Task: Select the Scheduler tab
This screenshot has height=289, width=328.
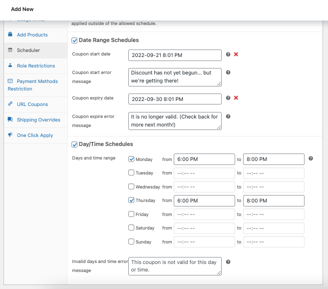Action: (35, 50)
